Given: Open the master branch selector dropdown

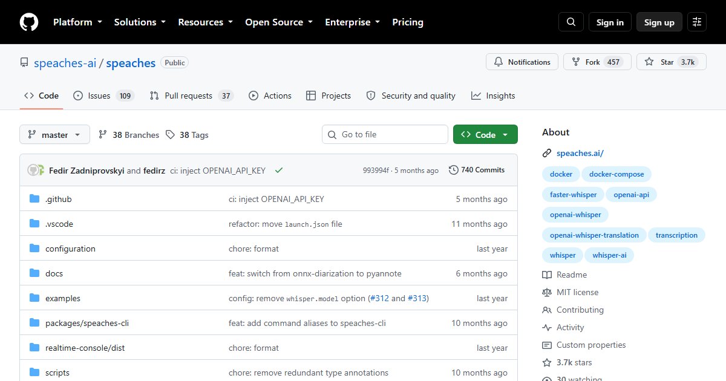Looking at the screenshot, I should [54, 135].
